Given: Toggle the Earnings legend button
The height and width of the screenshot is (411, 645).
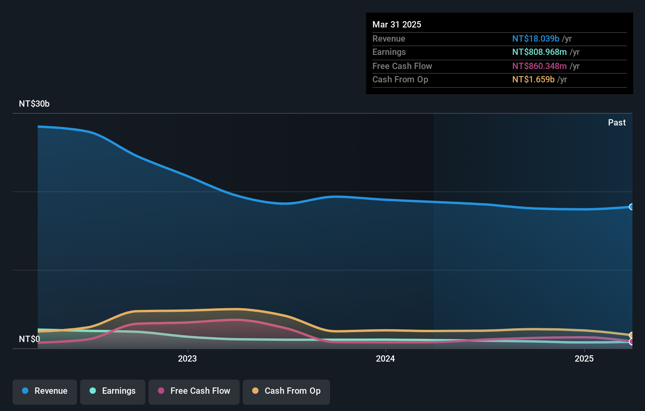Looking at the screenshot, I should (x=113, y=392).
